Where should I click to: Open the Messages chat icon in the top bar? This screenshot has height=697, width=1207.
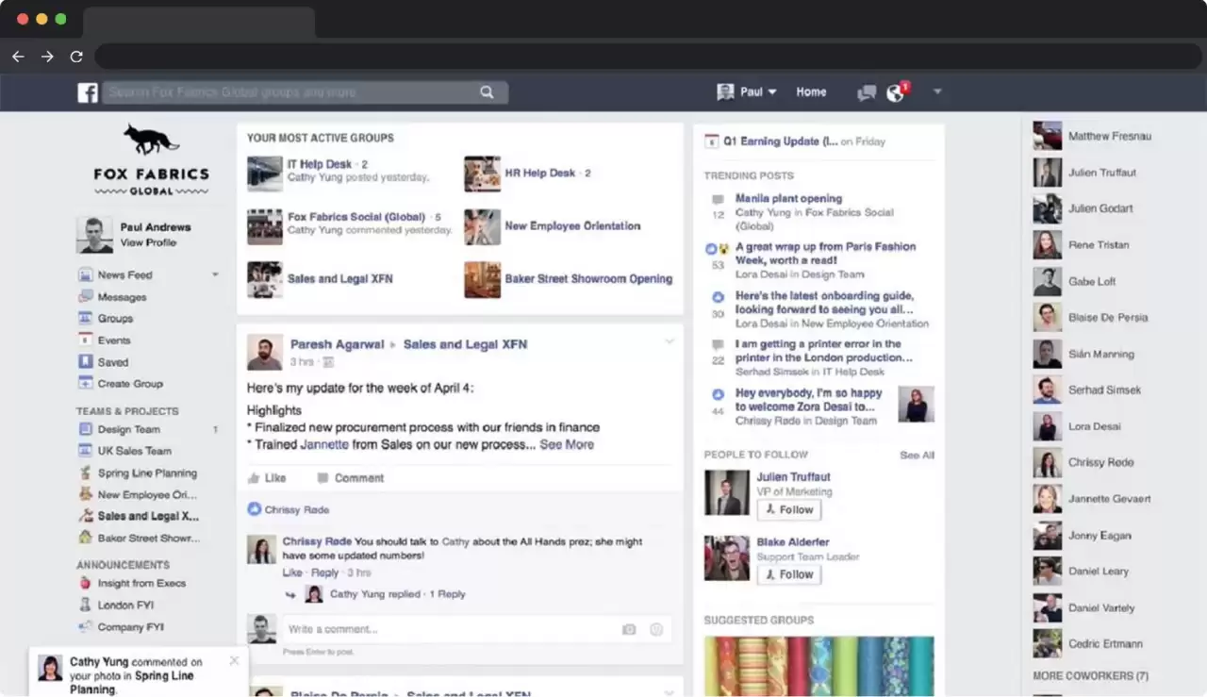[x=866, y=91]
